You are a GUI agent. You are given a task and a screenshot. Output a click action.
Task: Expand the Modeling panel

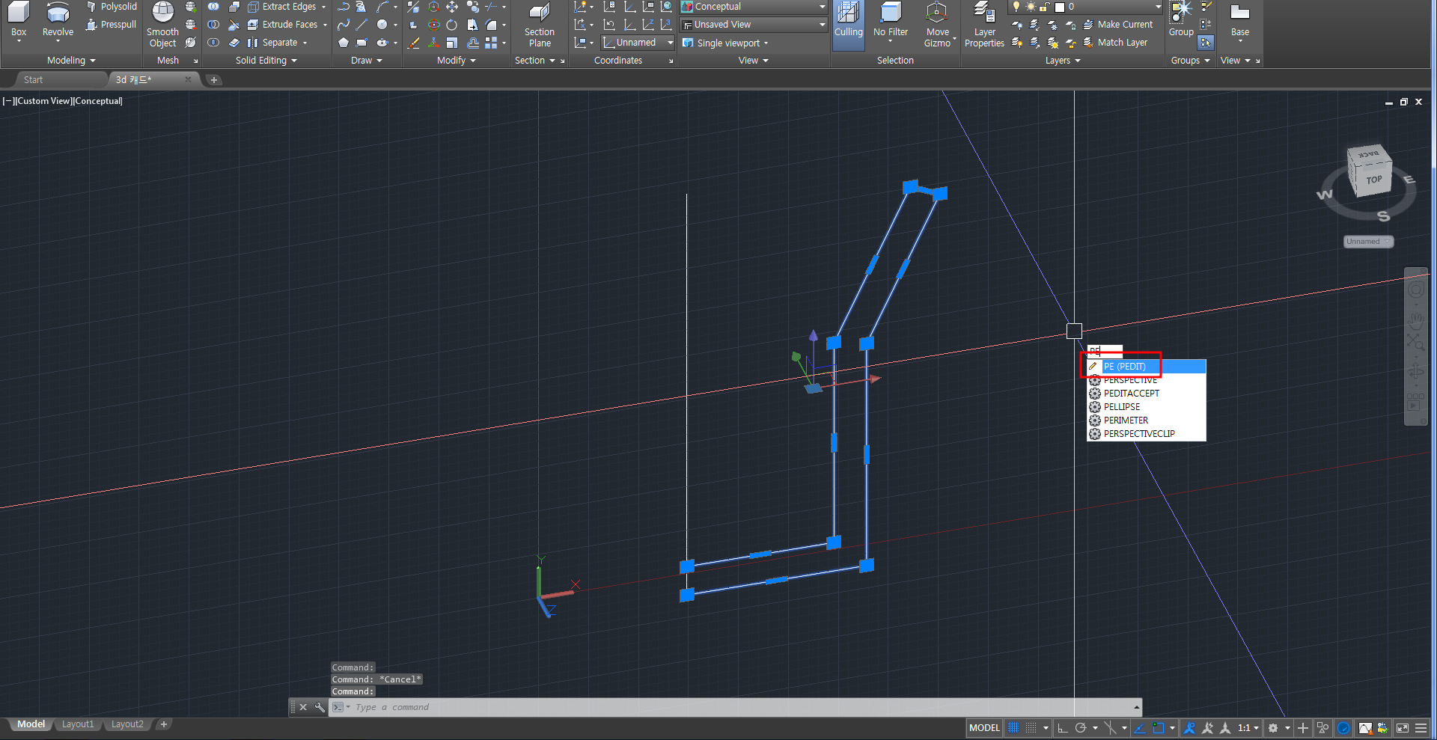coord(71,61)
